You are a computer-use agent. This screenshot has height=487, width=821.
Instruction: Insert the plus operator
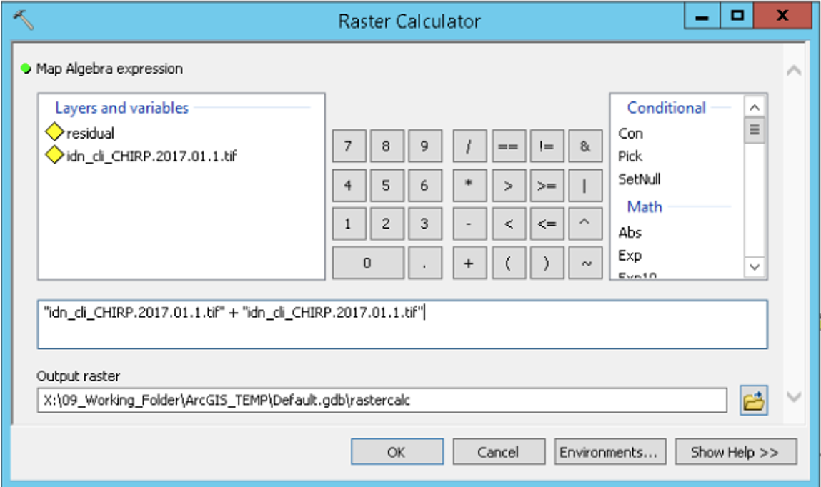click(x=469, y=263)
